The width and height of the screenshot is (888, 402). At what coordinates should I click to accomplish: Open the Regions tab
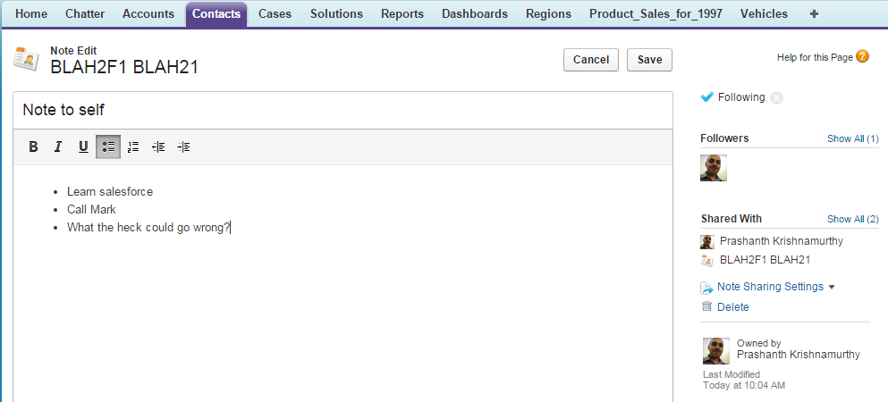(x=548, y=13)
